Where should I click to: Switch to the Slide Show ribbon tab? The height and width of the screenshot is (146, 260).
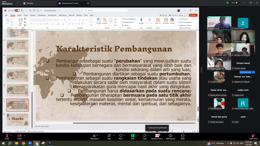coord(63,15)
